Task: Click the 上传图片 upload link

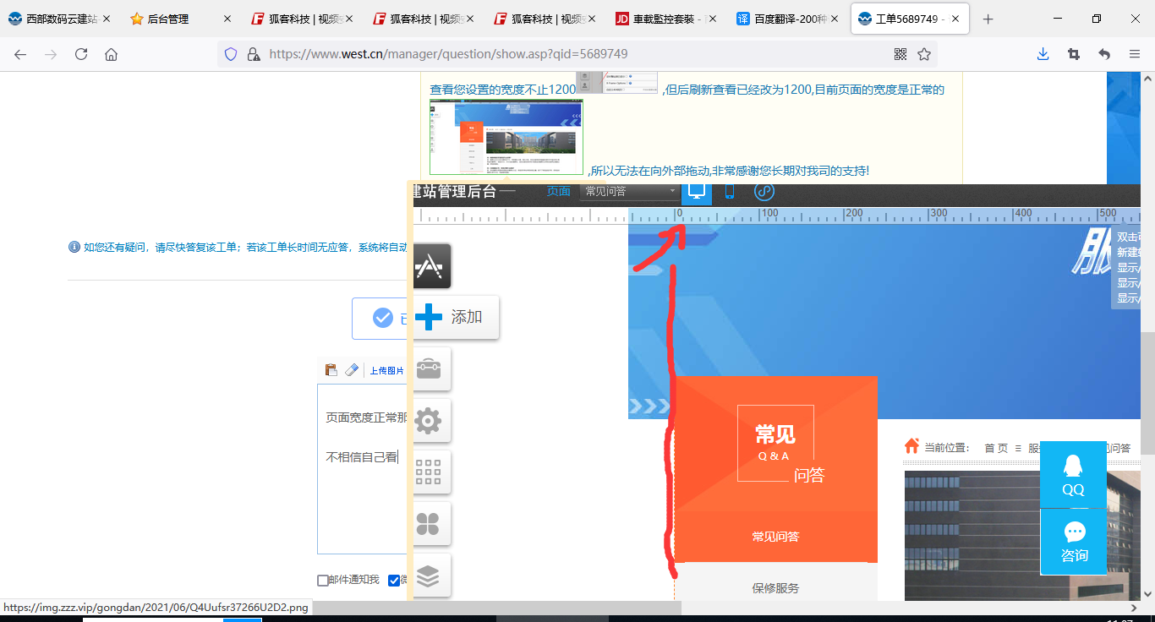Action: [386, 370]
